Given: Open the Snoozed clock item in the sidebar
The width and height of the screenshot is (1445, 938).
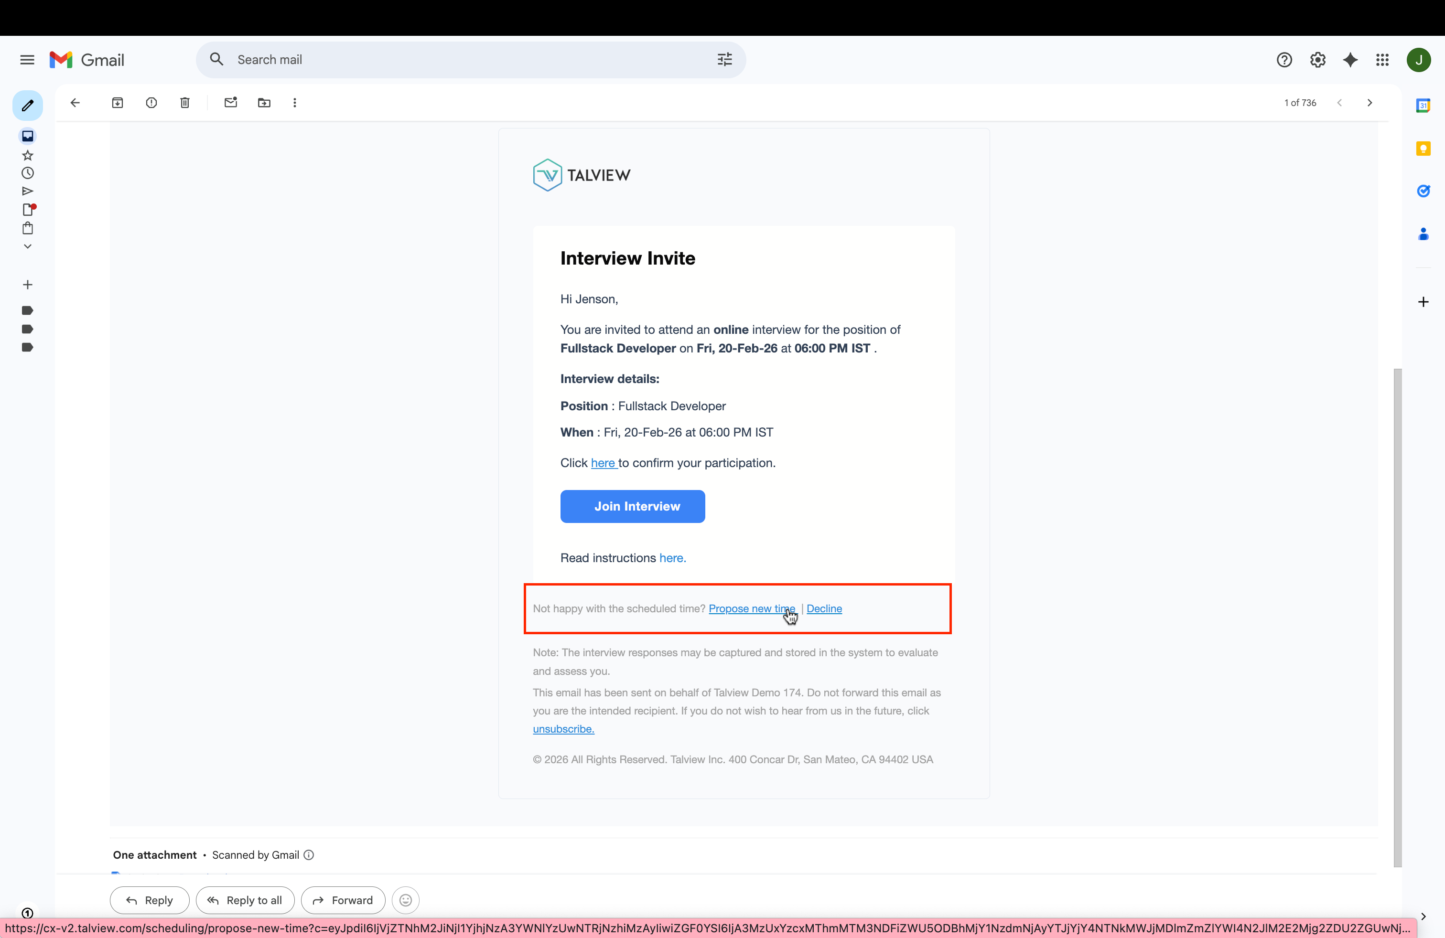Looking at the screenshot, I should point(27,173).
